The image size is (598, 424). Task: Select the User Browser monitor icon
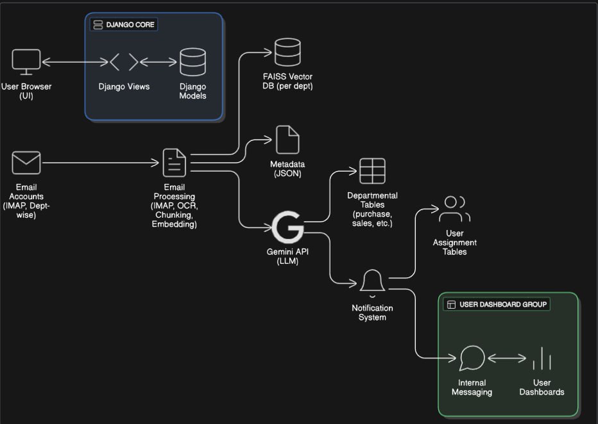click(x=26, y=62)
